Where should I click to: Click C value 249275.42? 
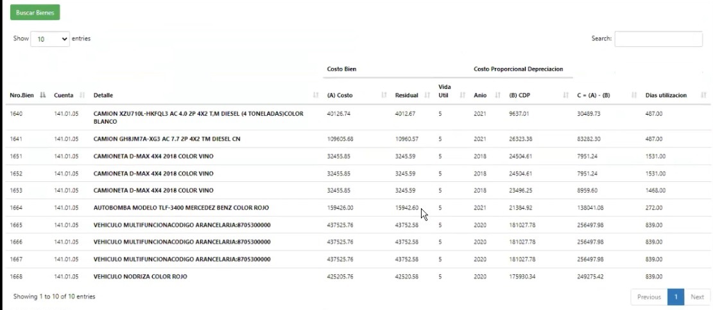tap(590, 277)
